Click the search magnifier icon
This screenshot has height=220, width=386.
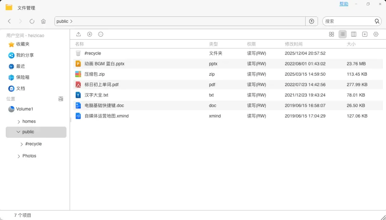point(377,21)
